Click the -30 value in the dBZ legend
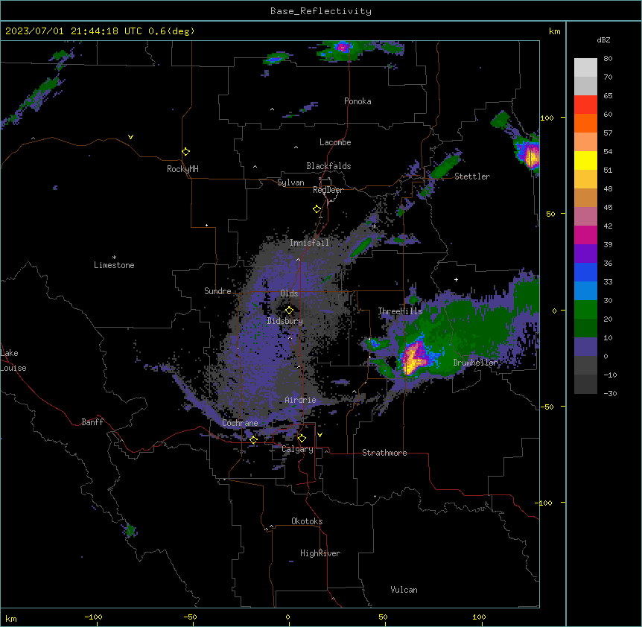 [x=610, y=393]
